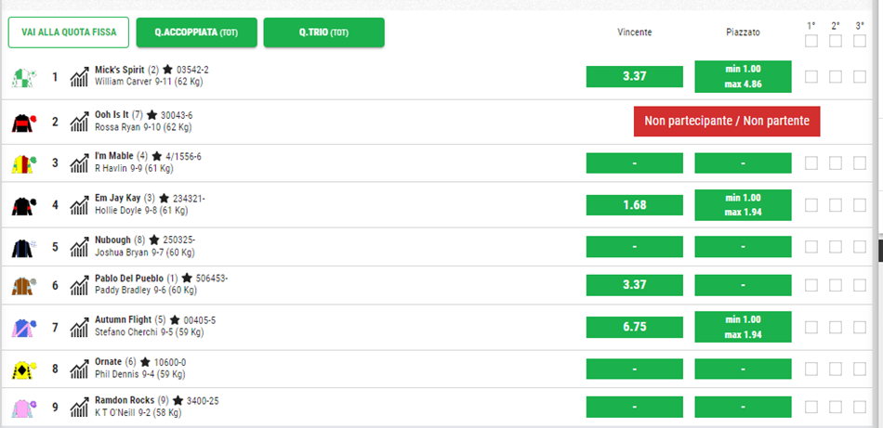Tick the 2° checkbox for Em Jay Kay
883x428 pixels.
coord(836,204)
